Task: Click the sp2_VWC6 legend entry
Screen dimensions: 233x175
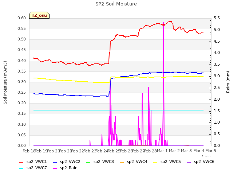Action: click(201, 162)
